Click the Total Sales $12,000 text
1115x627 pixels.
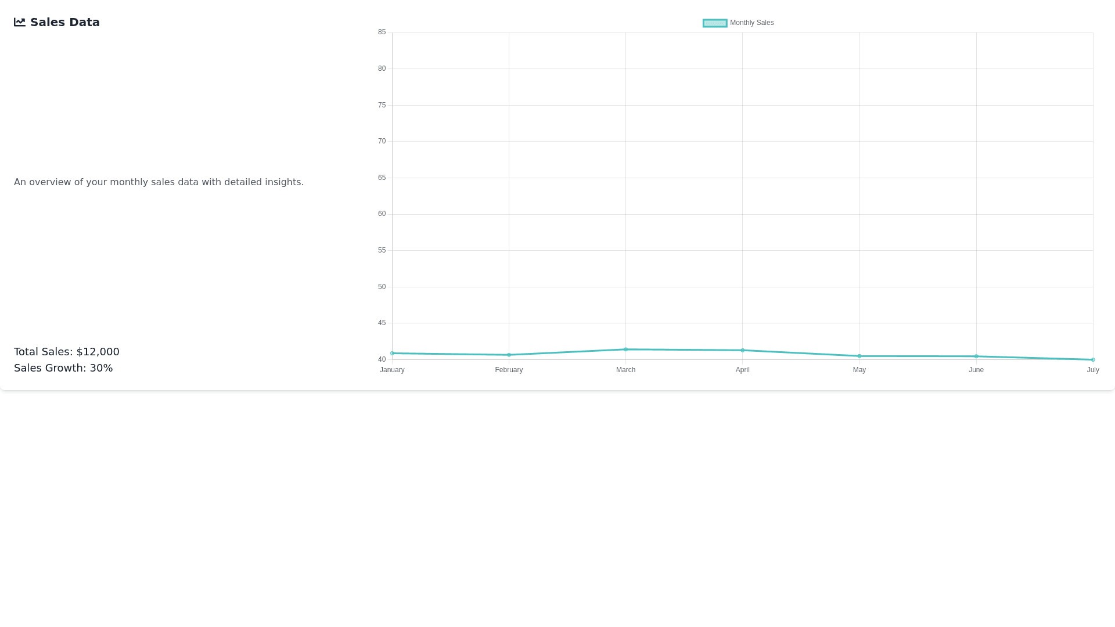[67, 352]
